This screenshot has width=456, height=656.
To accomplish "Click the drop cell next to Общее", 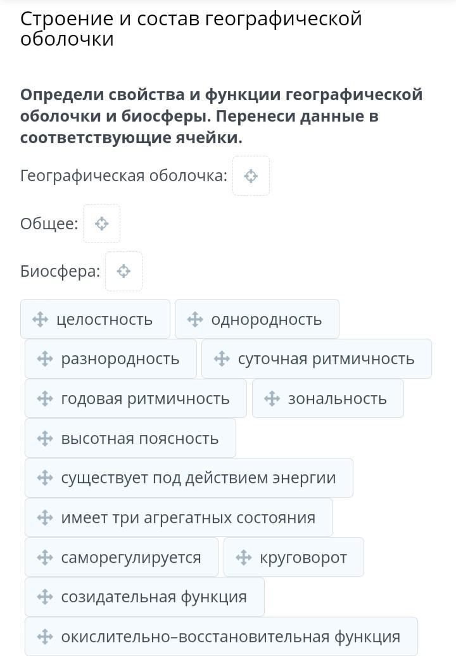I will tap(101, 224).
